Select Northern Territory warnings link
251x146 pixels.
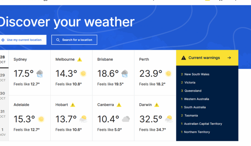tap(197, 132)
